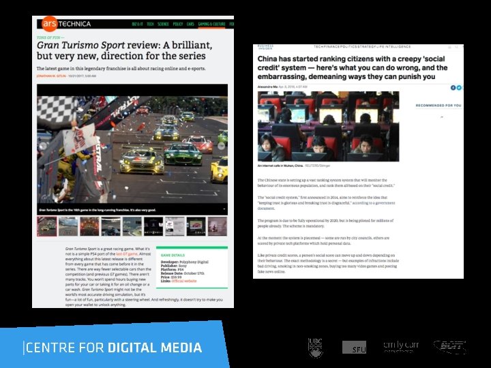
Task: Click 'Release Date: October 17th' text
Action: point(183,273)
